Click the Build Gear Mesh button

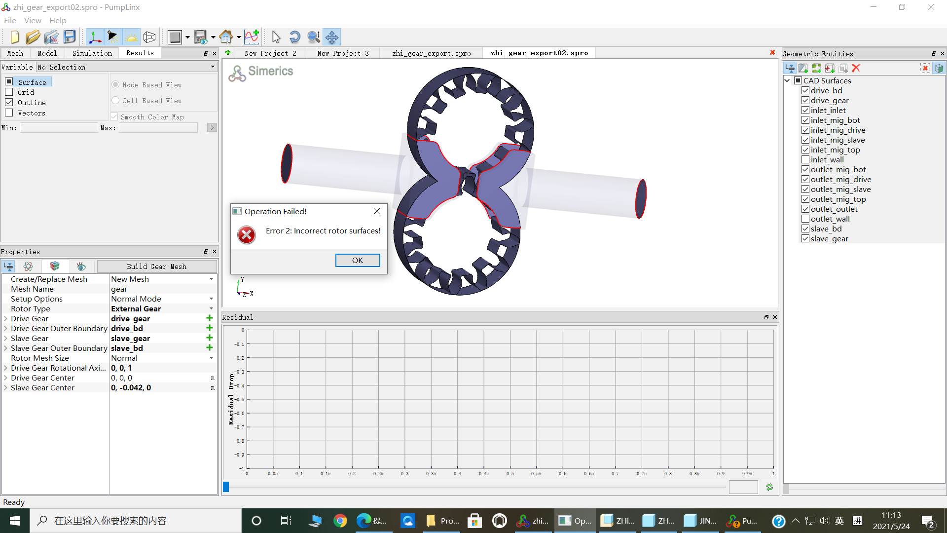click(157, 266)
